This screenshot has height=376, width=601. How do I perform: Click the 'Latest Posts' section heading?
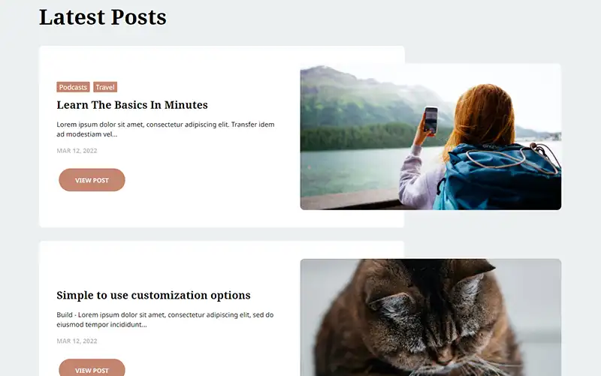click(x=103, y=17)
